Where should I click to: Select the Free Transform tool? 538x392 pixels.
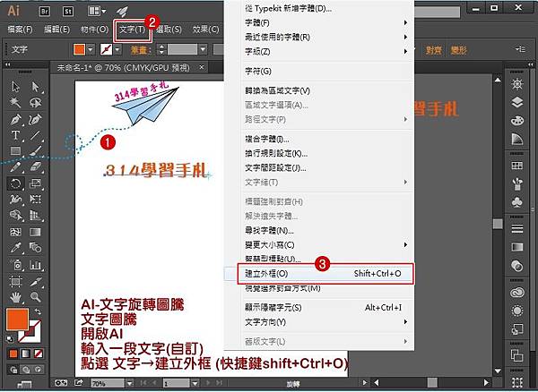click(x=35, y=199)
